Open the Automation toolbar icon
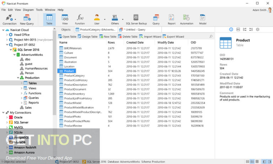This screenshot has width=273, height=164. (x=187, y=17)
